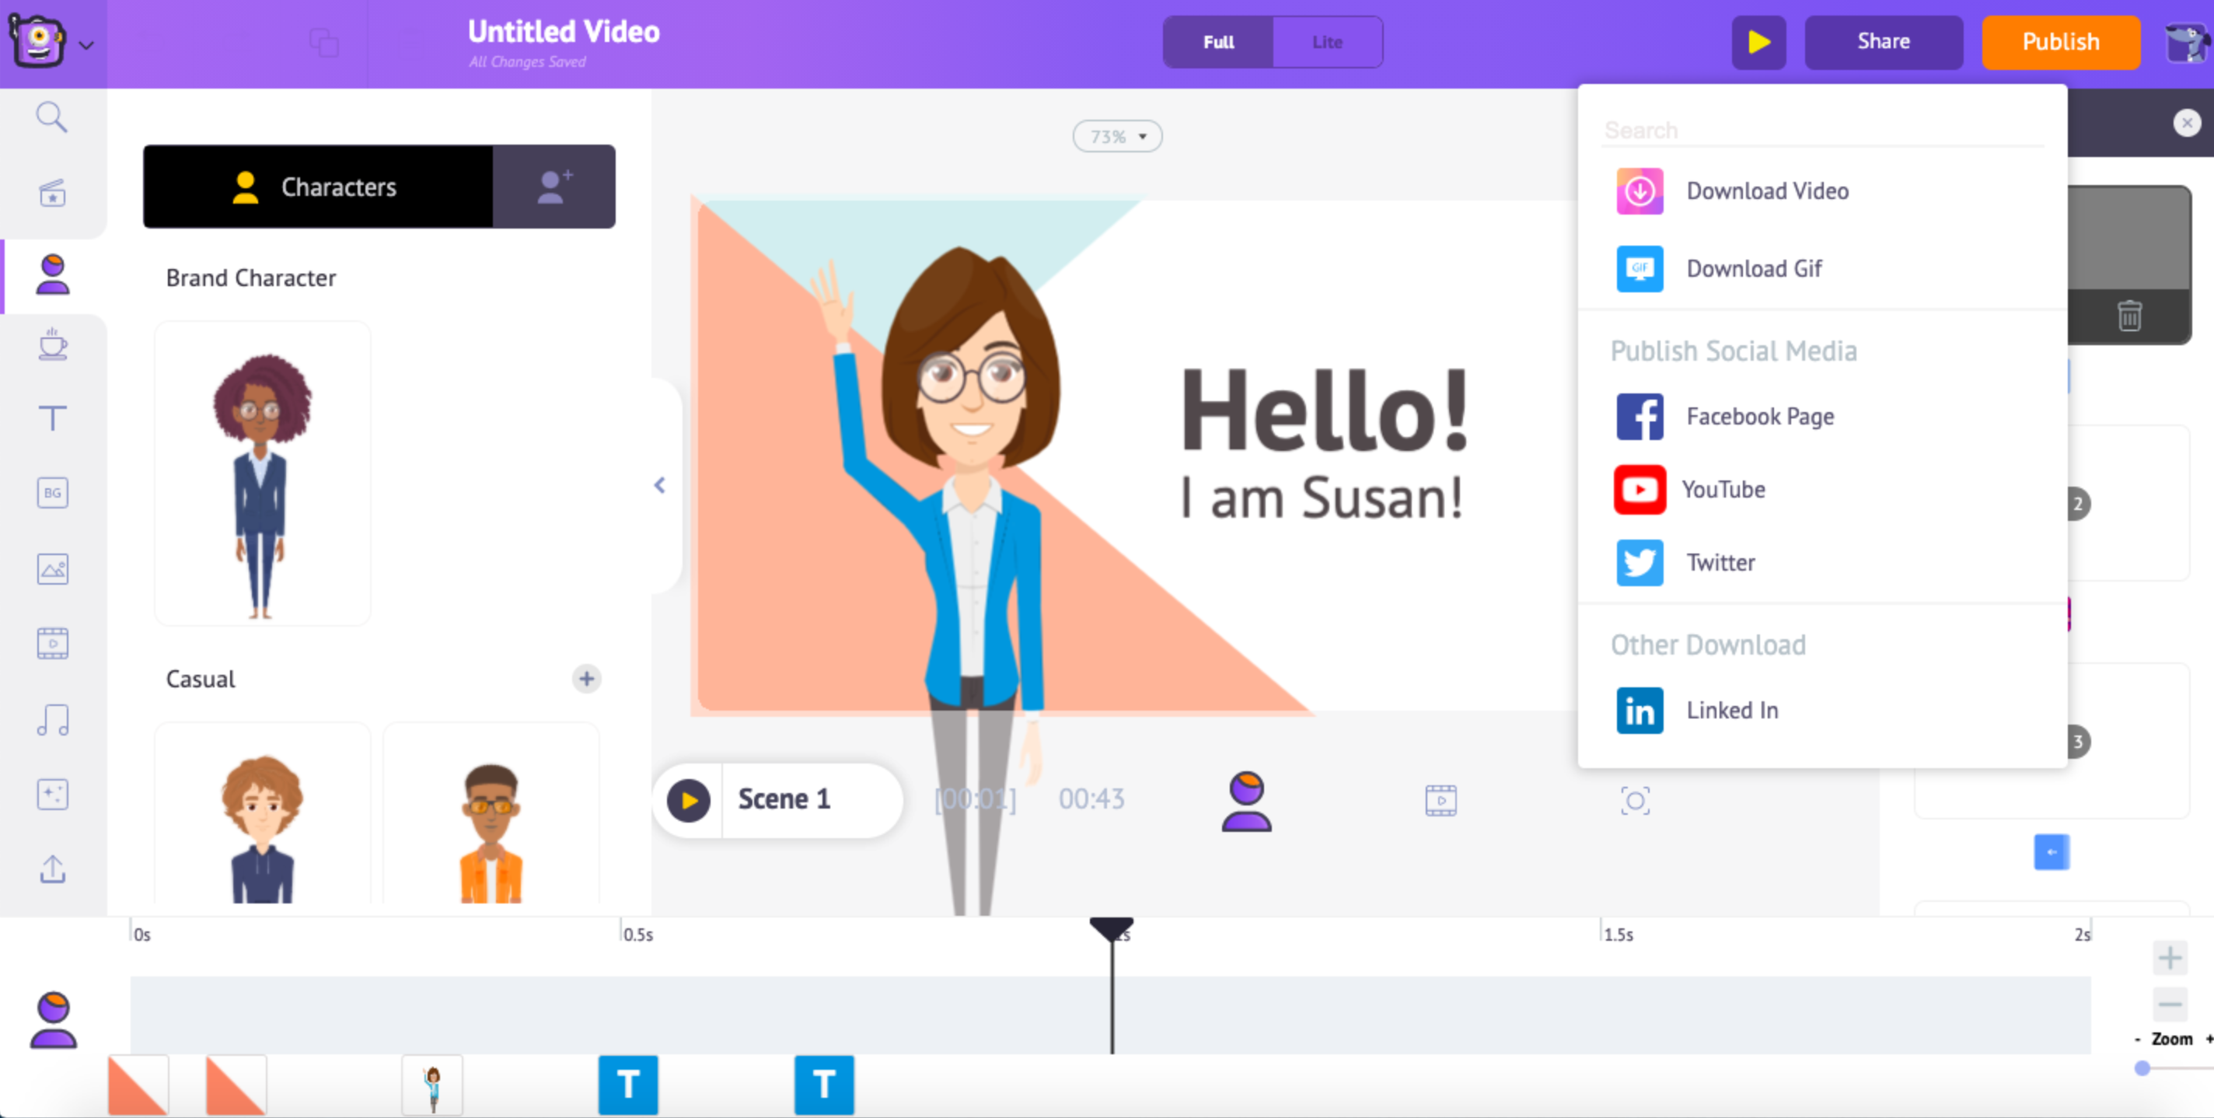Open the search tool in left sidebar
Viewport: 2214px width, 1118px height.
click(x=51, y=117)
